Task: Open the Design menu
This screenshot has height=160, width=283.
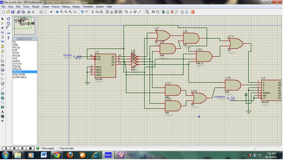Action: pyautogui.click(x=36, y=6)
